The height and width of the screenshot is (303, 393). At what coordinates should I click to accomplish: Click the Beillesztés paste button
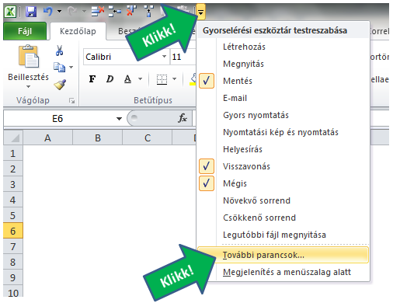click(x=29, y=67)
